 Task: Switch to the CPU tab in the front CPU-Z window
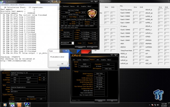tap(74, 60)
